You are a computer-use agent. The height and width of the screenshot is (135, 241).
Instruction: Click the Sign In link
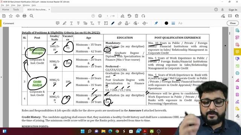233,10
